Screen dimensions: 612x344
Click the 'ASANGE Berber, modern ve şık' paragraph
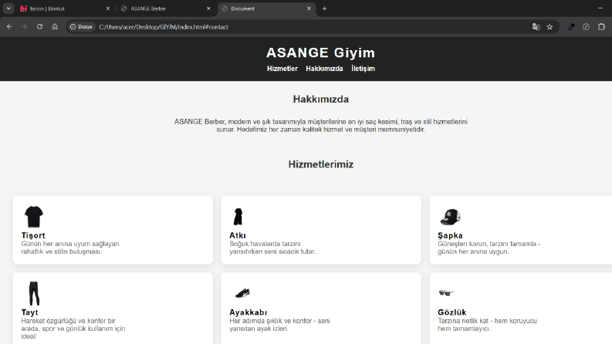[x=321, y=126]
